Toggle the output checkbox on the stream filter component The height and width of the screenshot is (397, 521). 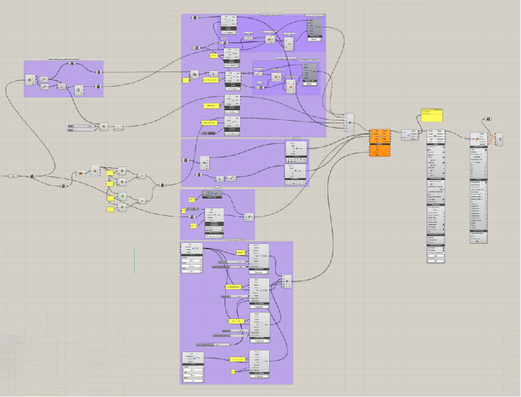[286, 282]
